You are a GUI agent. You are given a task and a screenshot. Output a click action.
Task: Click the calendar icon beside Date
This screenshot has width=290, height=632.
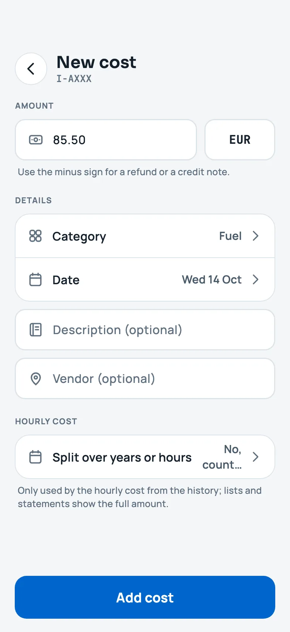pyautogui.click(x=35, y=279)
